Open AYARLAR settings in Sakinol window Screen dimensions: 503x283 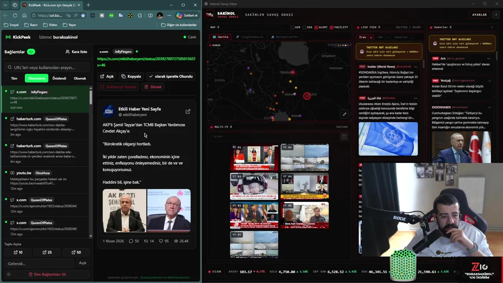tap(479, 15)
